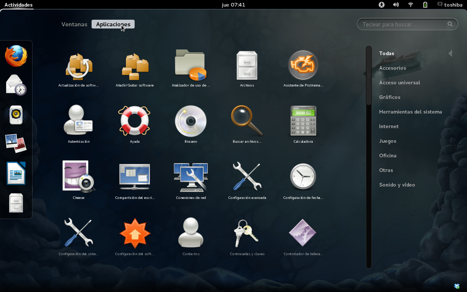The image size is (467, 292).
Task: Click the volume icon in the top bar
Action: click(396, 5)
